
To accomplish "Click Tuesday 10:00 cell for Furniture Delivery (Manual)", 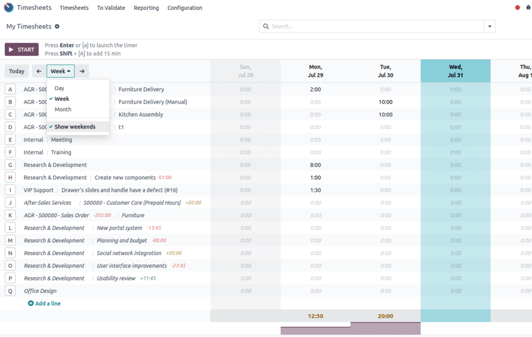I will tap(385, 102).
